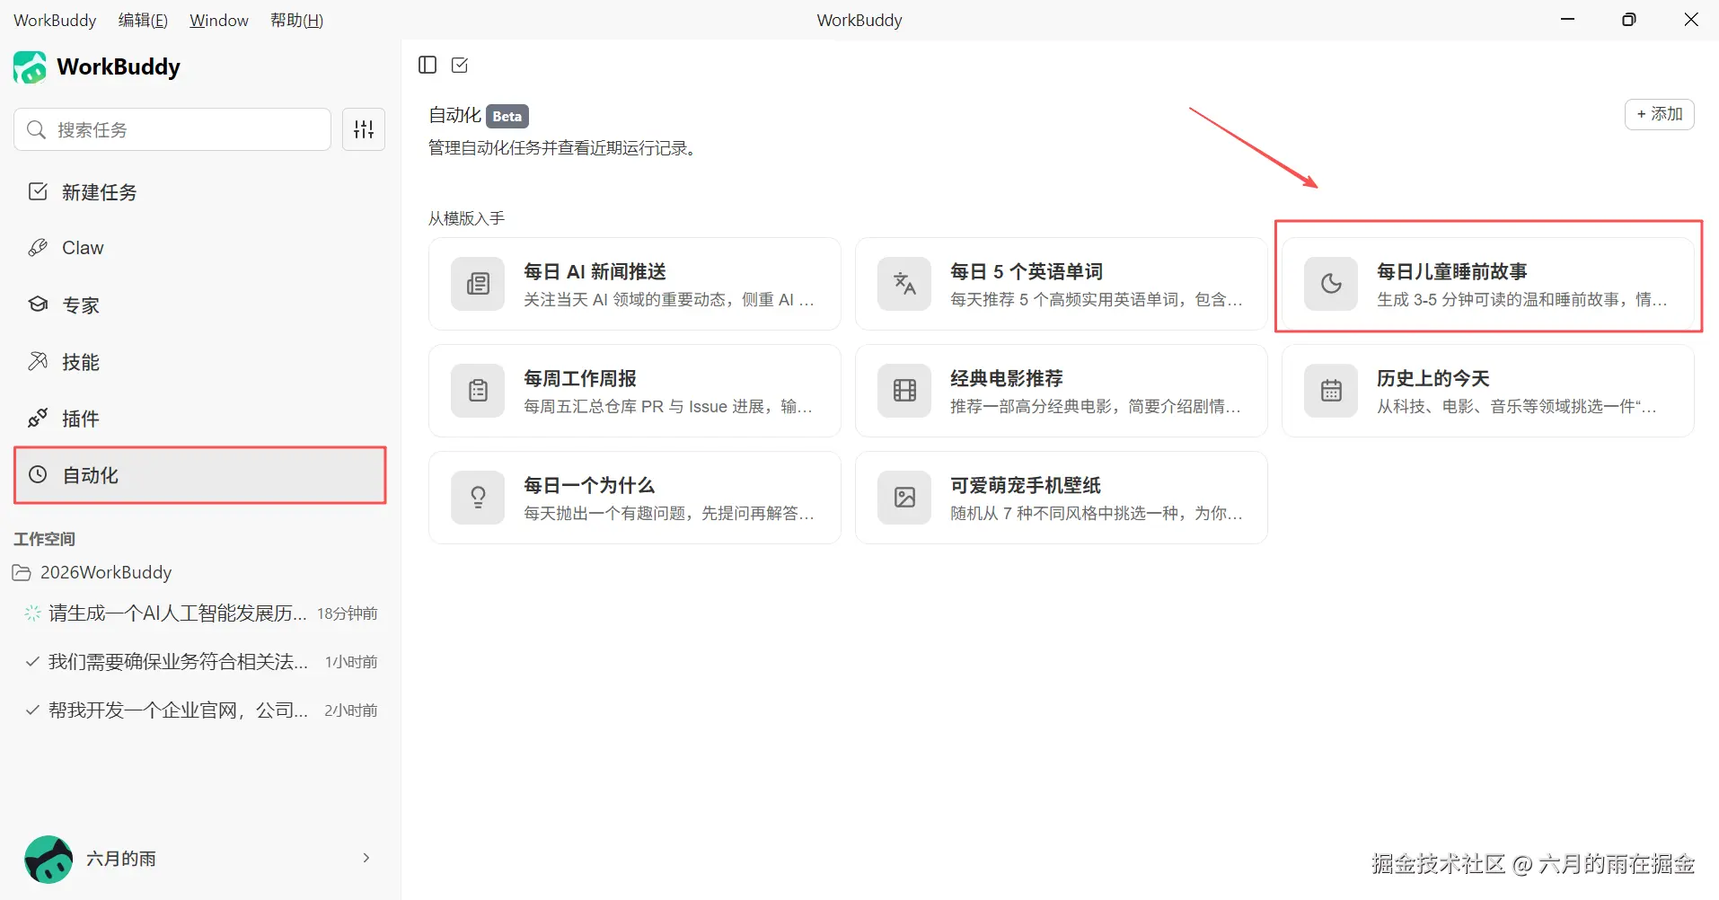Select 新建任务 in sidebar

[x=199, y=191]
